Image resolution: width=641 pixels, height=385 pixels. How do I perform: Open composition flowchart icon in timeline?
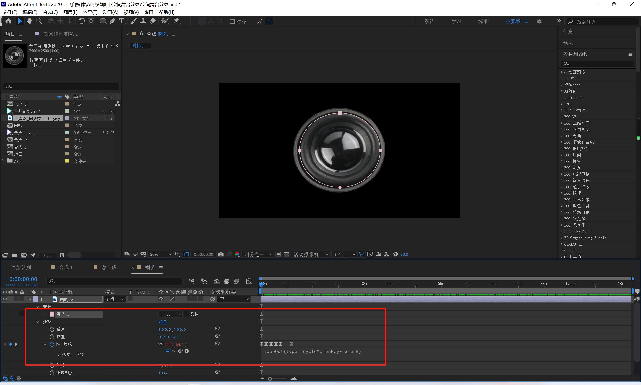[191, 281]
